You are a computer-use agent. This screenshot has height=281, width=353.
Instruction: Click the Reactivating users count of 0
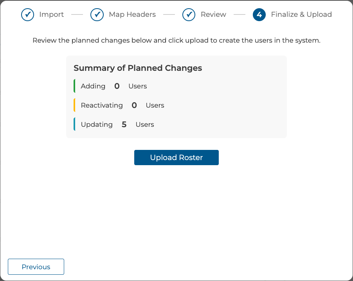pos(134,105)
